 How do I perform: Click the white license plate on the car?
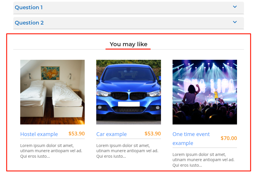pos(129,104)
